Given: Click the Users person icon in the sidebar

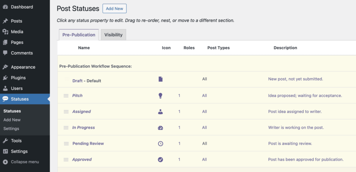Looking at the screenshot, I should pos(5,88).
